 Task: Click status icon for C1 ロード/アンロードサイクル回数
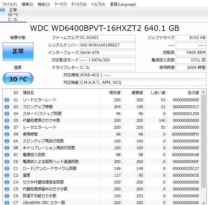(x=7, y=169)
